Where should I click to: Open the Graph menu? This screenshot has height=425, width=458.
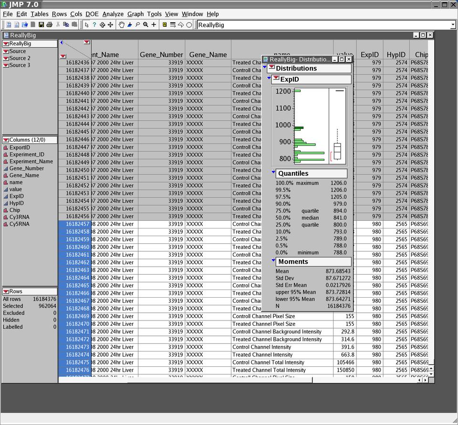click(x=135, y=14)
